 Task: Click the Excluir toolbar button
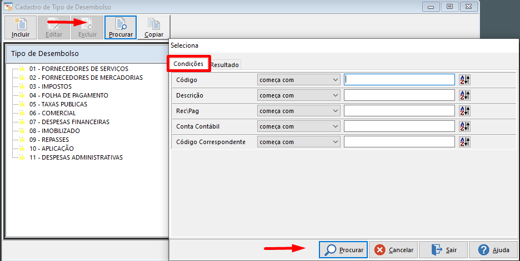[x=88, y=28]
